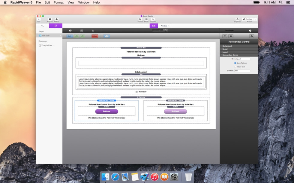Open the File menu
This screenshot has height=183, width=294.
[38, 2]
